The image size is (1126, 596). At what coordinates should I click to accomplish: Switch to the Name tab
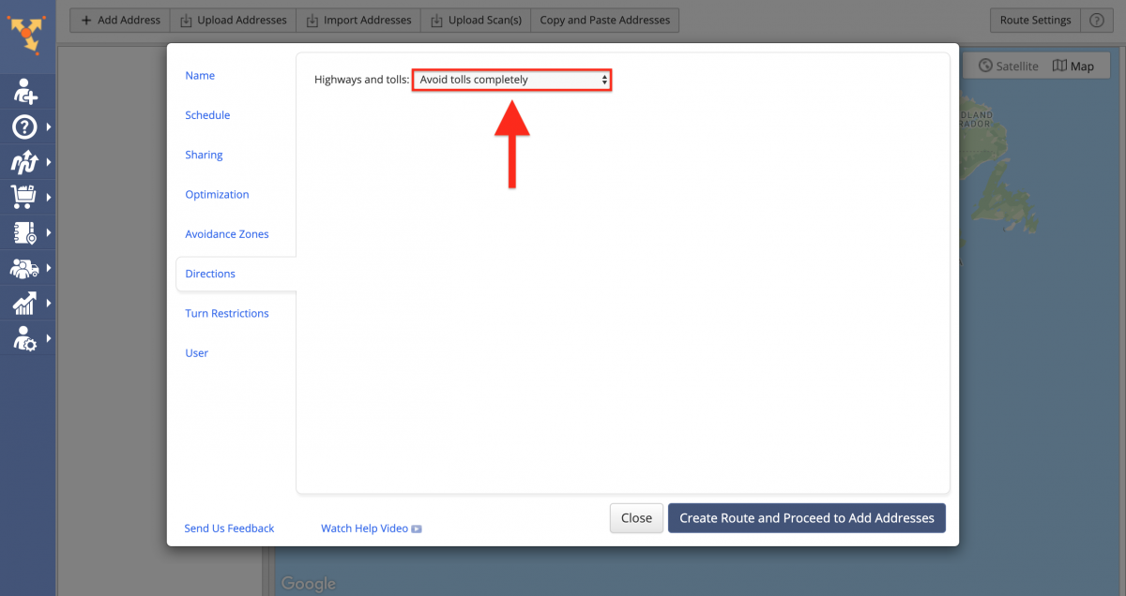click(x=200, y=76)
